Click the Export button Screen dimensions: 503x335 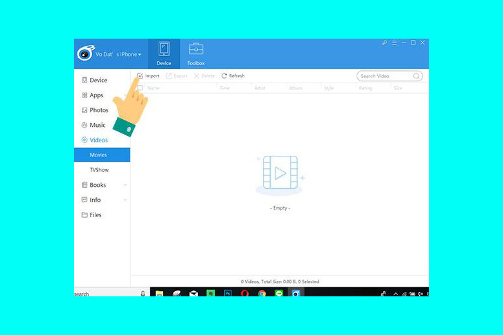click(177, 76)
